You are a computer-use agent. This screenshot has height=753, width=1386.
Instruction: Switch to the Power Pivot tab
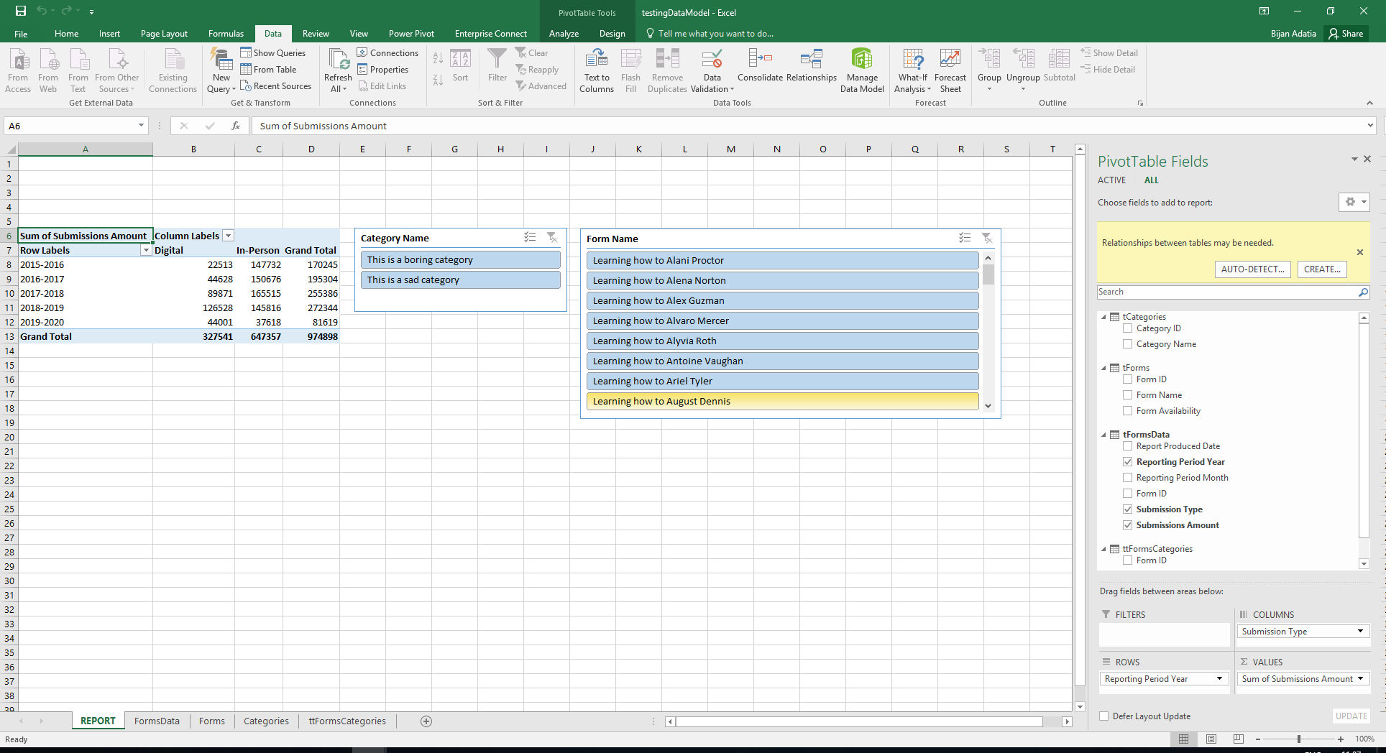[411, 34]
